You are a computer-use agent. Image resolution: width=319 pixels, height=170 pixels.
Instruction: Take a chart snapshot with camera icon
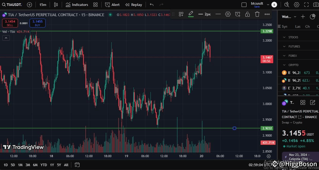[x=316, y=5]
